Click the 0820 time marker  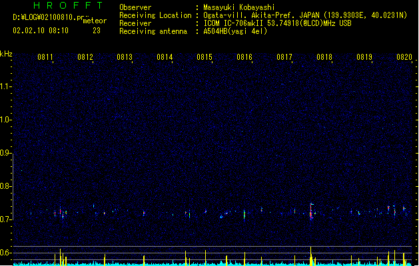[x=404, y=57]
